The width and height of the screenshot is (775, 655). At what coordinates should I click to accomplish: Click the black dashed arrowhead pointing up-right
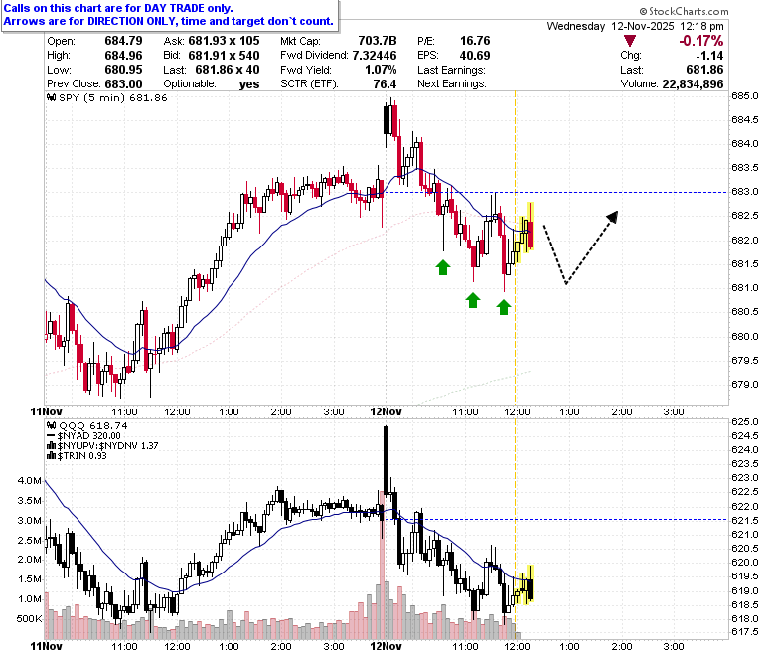[613, 217]
